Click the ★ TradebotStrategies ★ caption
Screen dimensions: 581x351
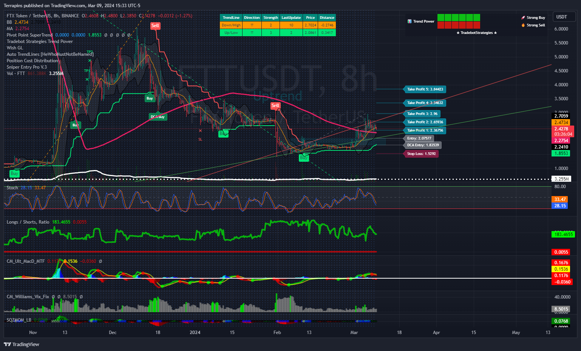pos(477,33)
